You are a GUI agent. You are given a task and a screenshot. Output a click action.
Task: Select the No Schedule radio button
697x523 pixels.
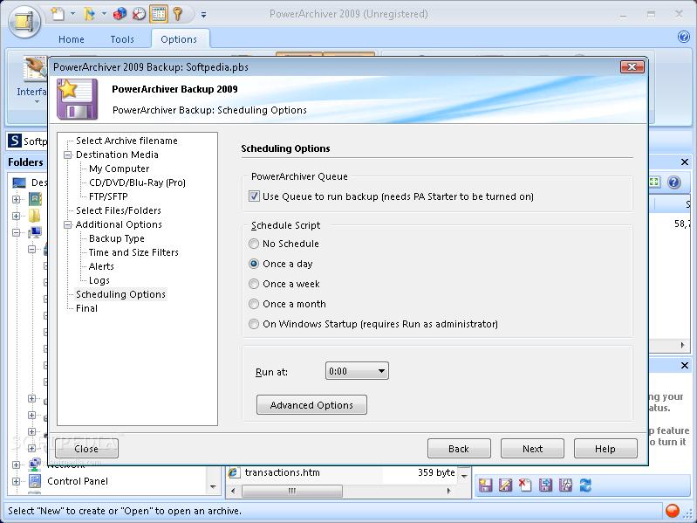pyautogui.click(x=253, y=244)
